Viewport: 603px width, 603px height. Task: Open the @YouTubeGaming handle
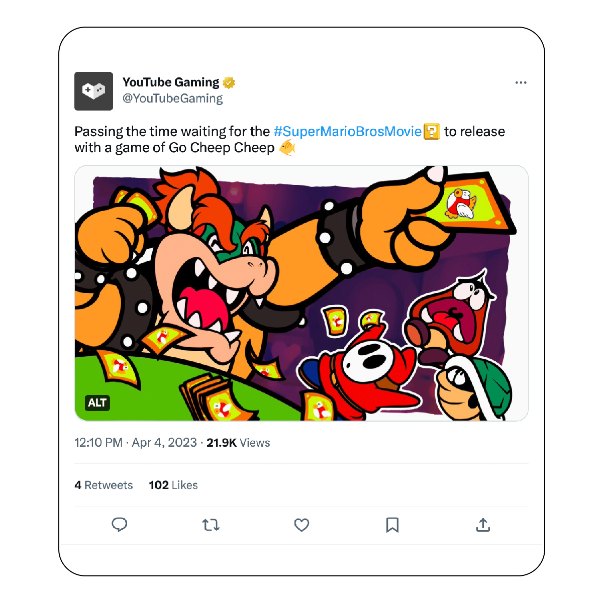tap(172, 98)
